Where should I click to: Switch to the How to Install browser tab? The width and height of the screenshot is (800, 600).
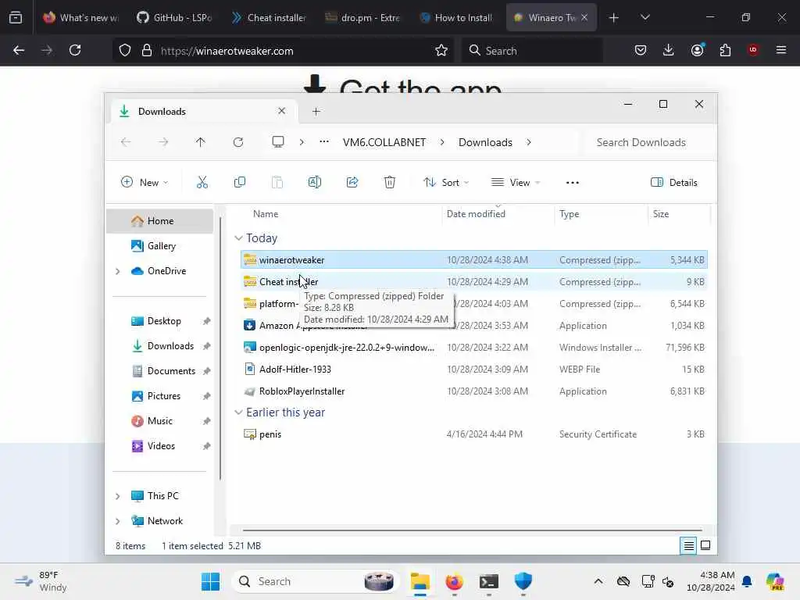(x=456, y=17)
